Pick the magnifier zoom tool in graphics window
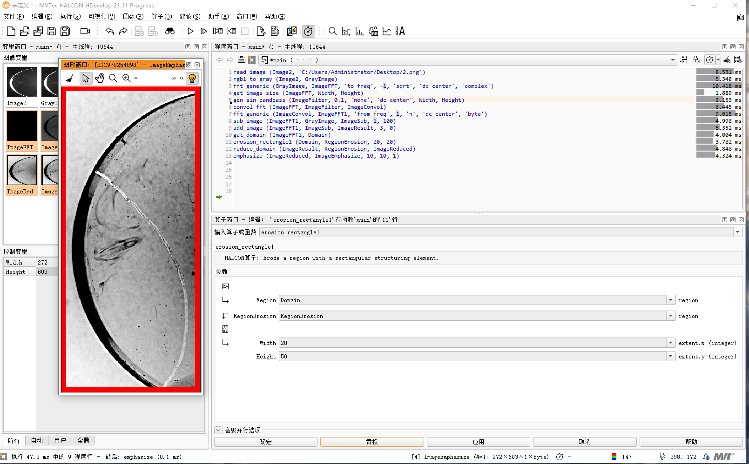Screen dimensions: 749x464 coord(113,78)
